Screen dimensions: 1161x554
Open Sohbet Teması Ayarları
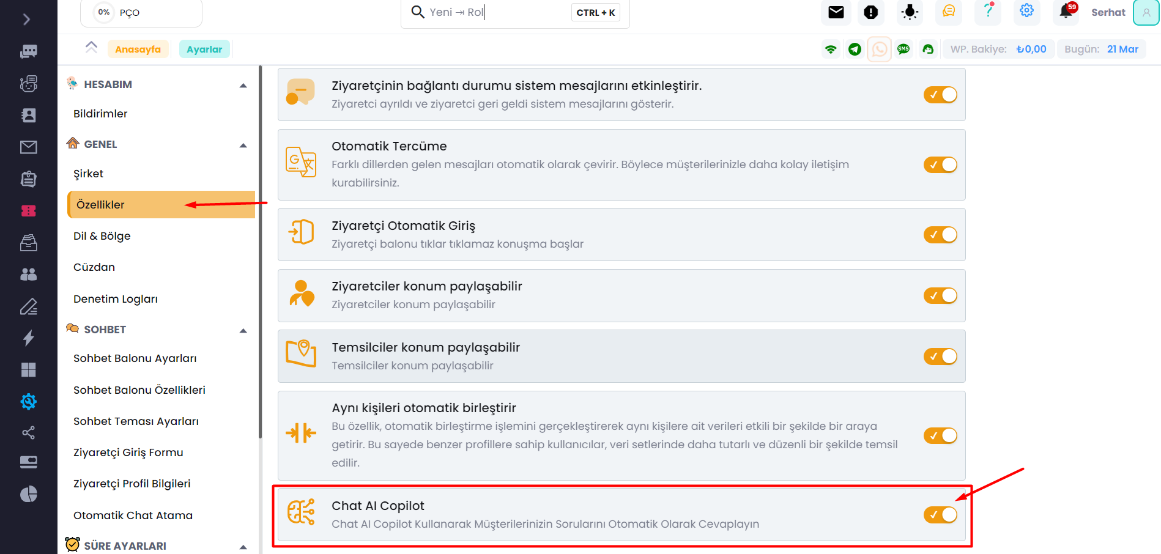[136, 421]
